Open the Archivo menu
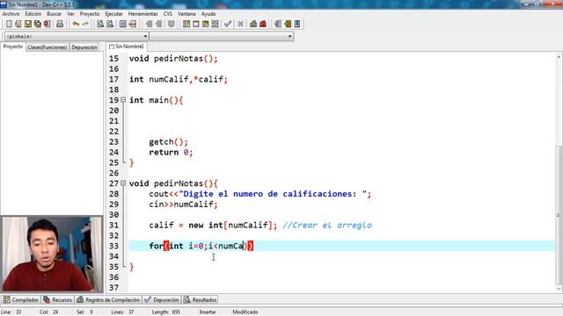The image size is (563, 316). [x=11, y=14]
